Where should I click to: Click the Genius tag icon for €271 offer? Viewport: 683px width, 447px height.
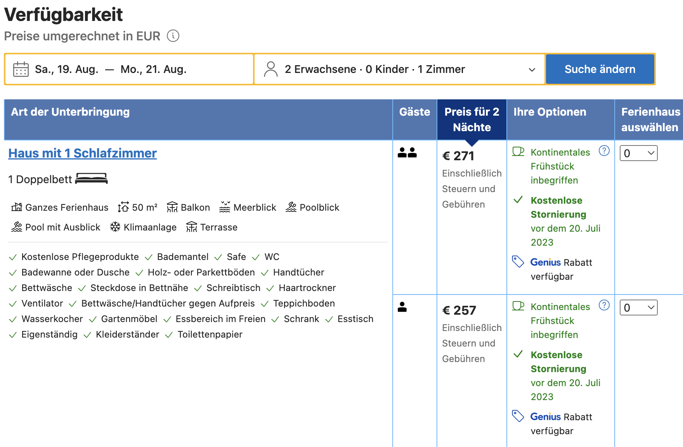518,262
